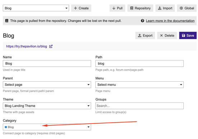Click the Import button
Viewport: 198px width, 139px height.
tap(165, 8)
